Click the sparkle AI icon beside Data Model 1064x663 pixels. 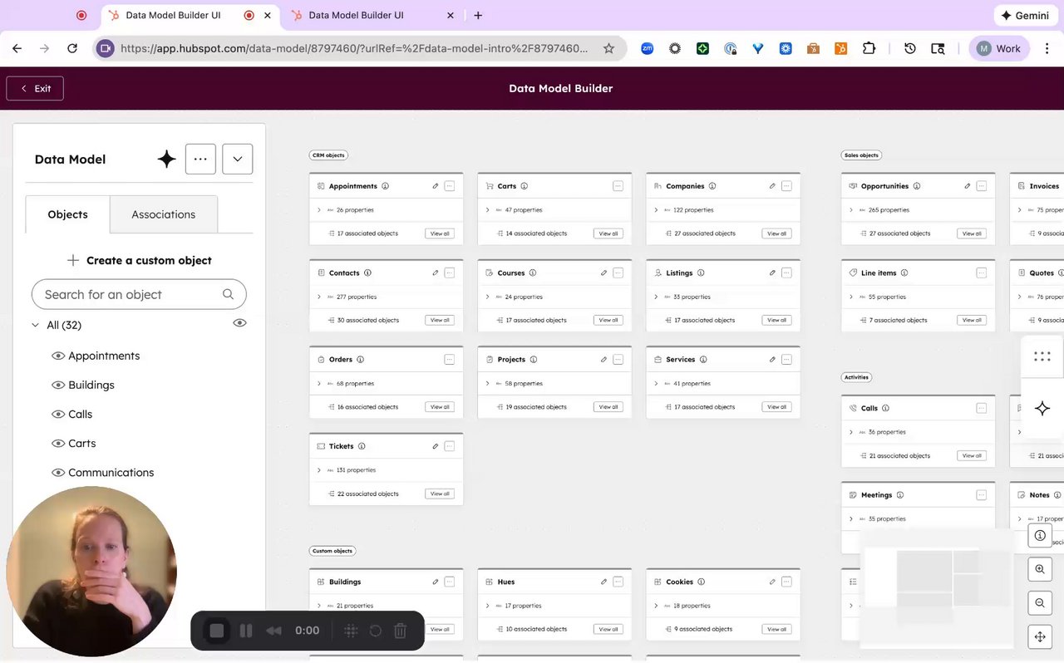166,160
